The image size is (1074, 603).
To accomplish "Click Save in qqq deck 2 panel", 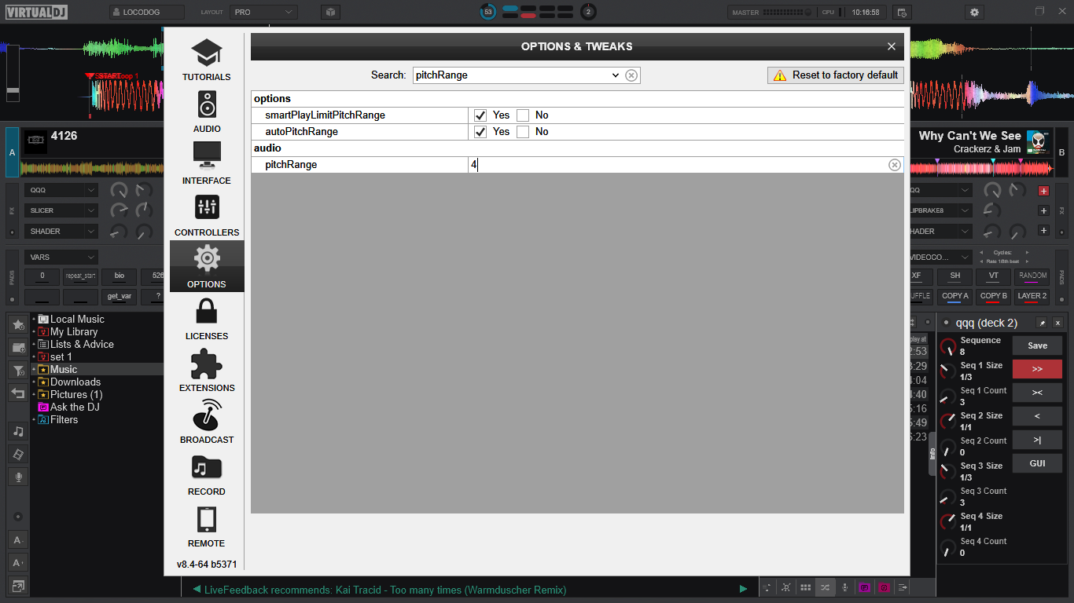I will click(1037, 345).
